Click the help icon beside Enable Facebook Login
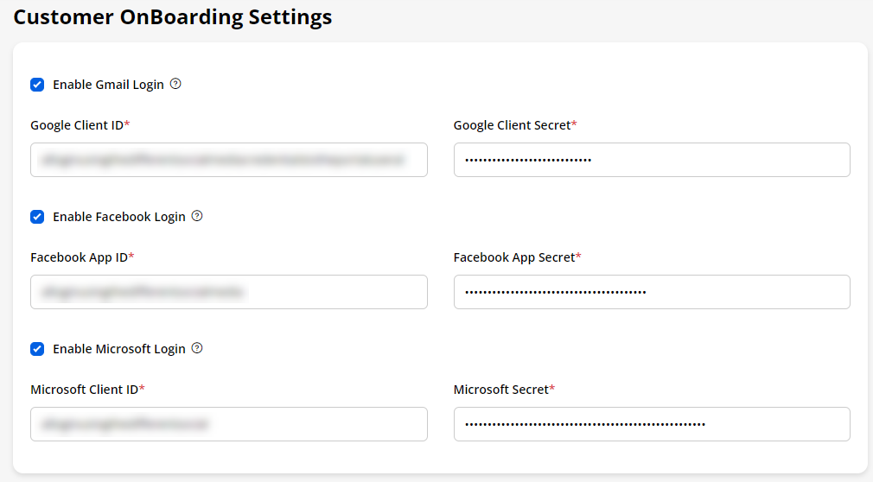This screenshot has height=482, width=873. tap(197, 216)
